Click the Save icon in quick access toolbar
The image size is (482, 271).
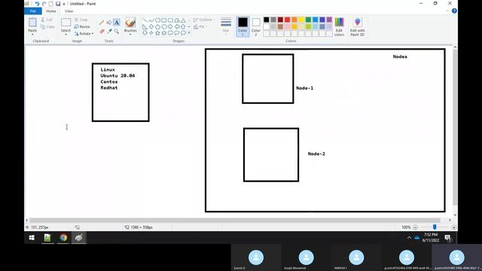tap(58, 4)
